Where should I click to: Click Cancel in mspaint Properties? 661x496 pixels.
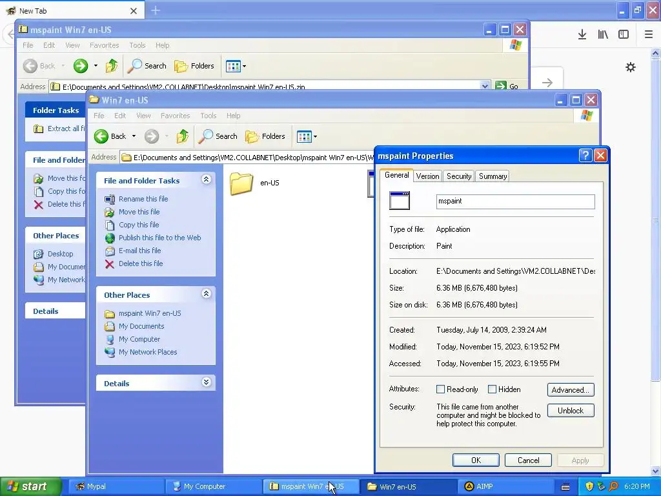528,460
